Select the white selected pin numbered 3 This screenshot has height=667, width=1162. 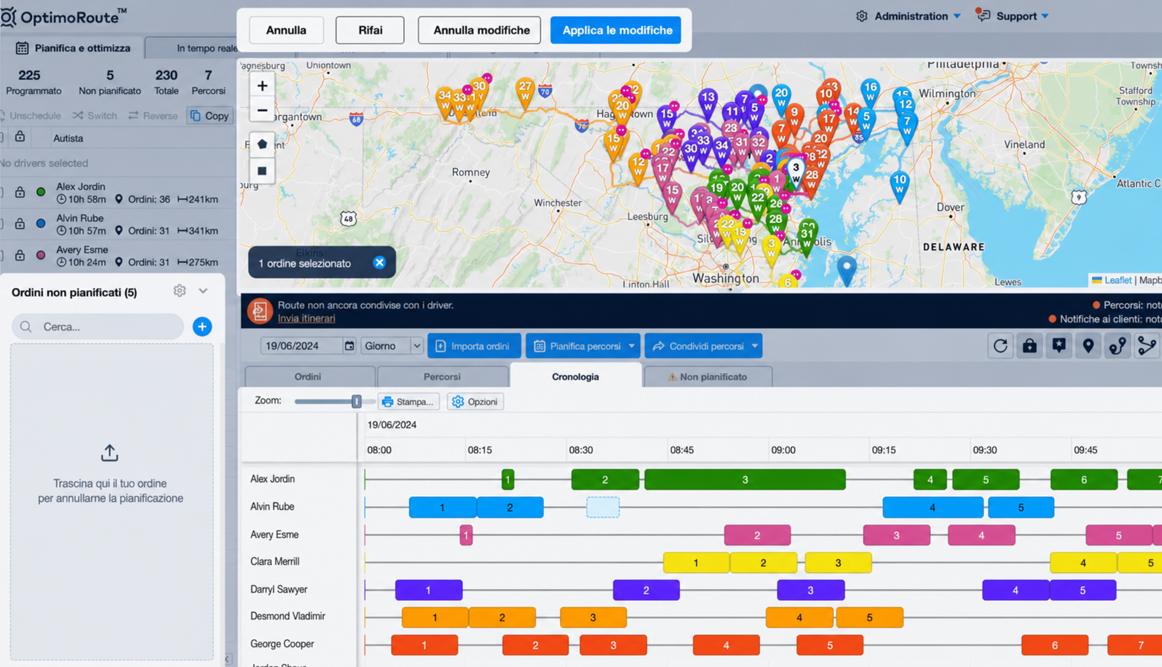(x=796, y=171)
